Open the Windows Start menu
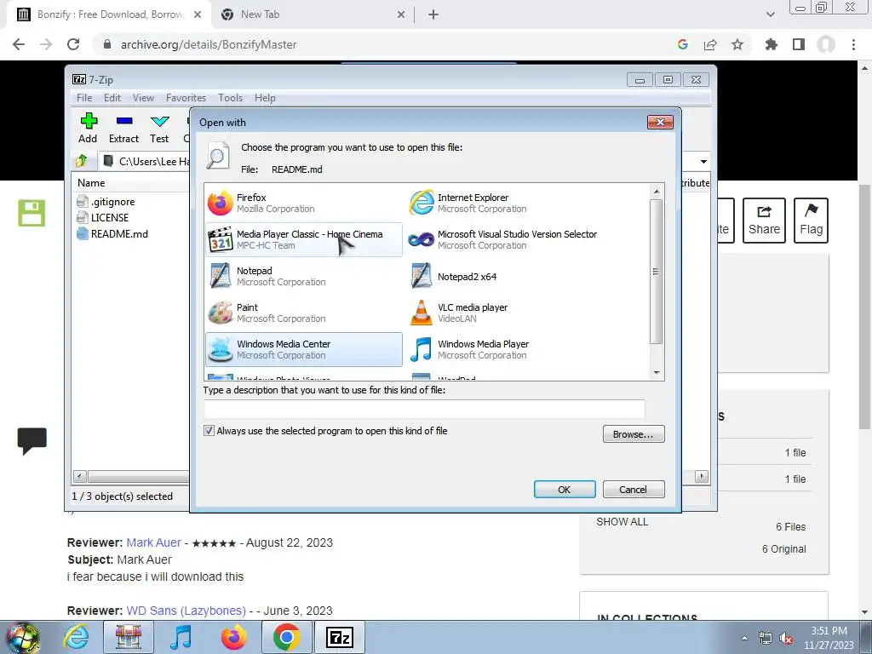The image size is (872, 654). point(22,637)
